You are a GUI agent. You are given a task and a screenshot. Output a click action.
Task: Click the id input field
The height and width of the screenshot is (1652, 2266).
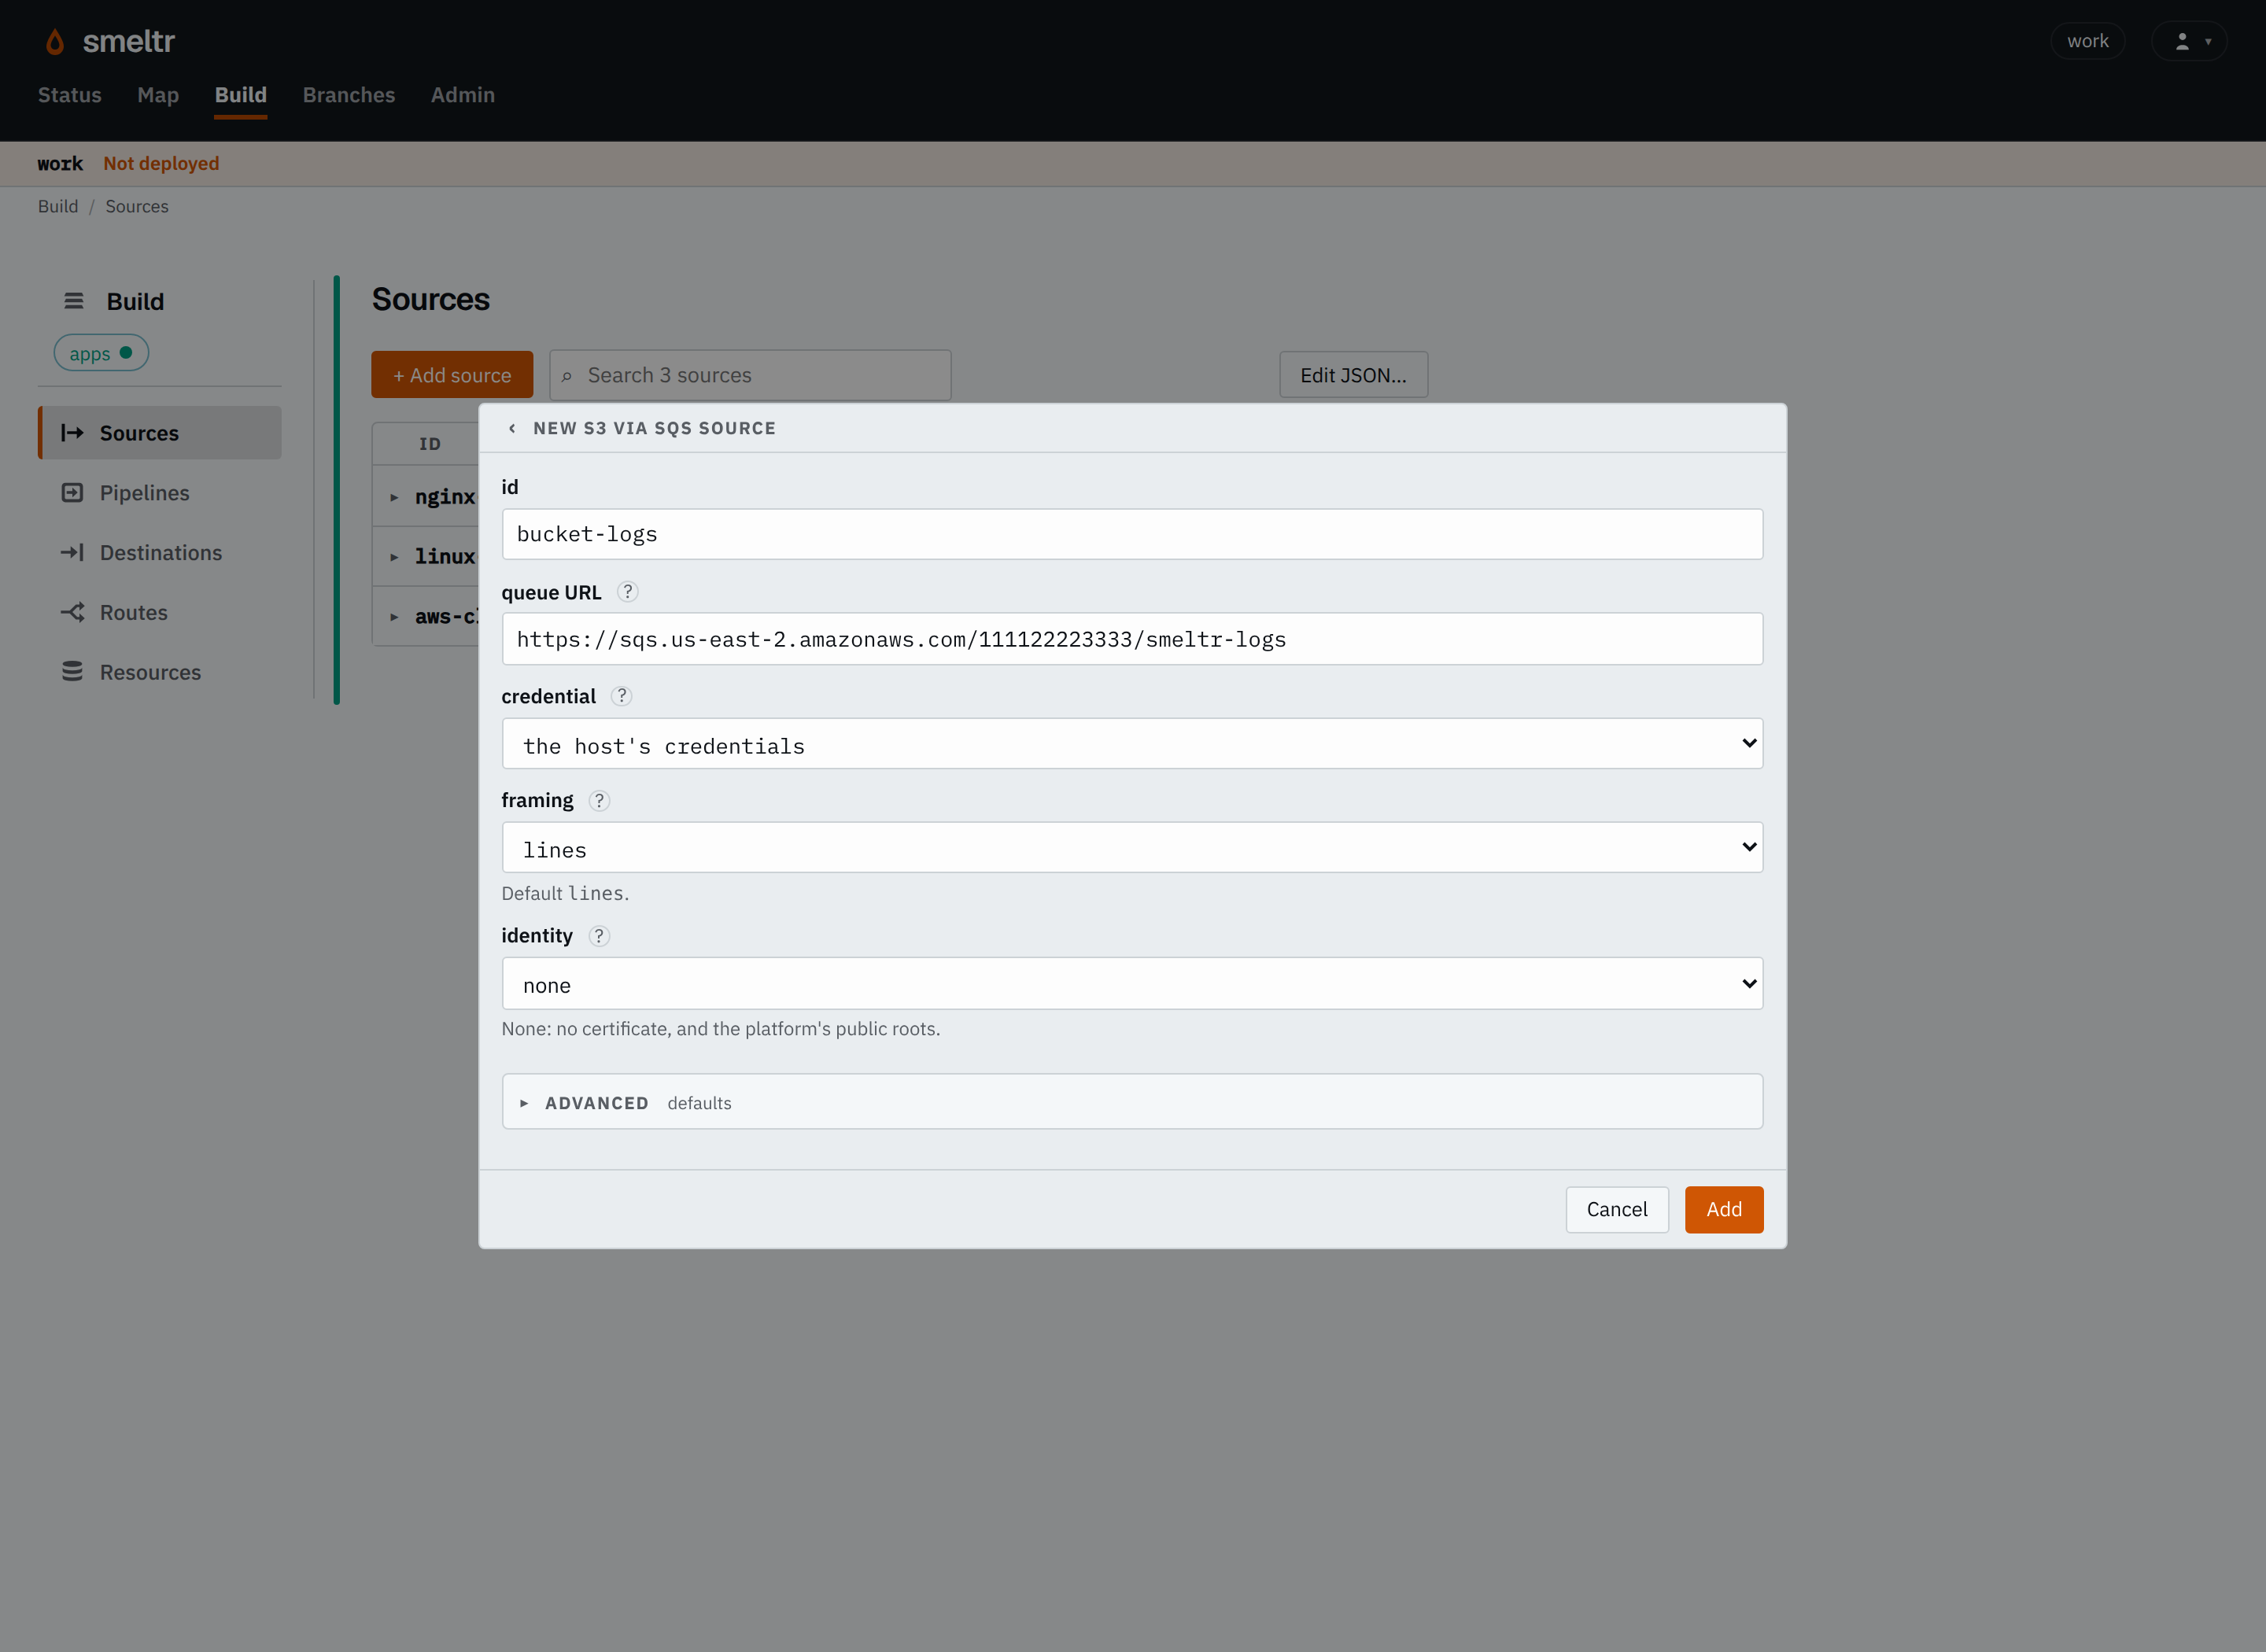(1132, 534)
